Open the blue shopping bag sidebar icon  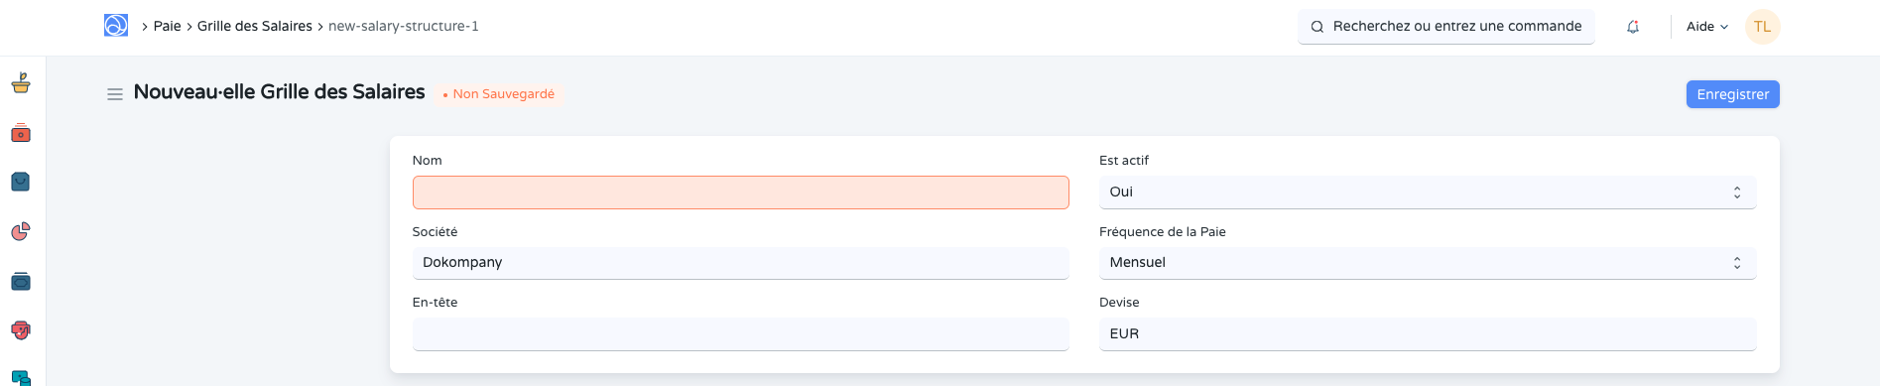21,182
